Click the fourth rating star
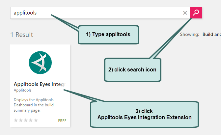The image size is (221, 135). pyautogui.click(x=31, y=121)
